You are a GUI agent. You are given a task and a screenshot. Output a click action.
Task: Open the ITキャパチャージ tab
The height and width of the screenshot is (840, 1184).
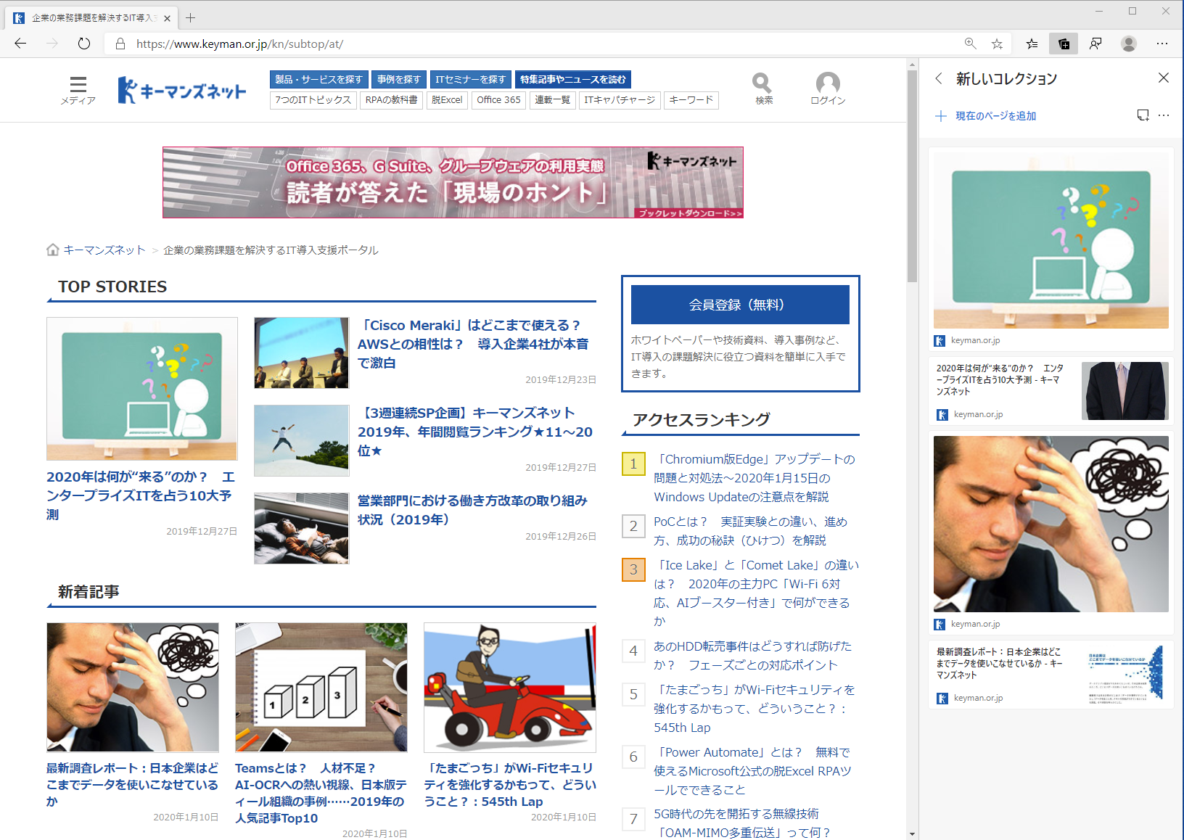[620, 100]
